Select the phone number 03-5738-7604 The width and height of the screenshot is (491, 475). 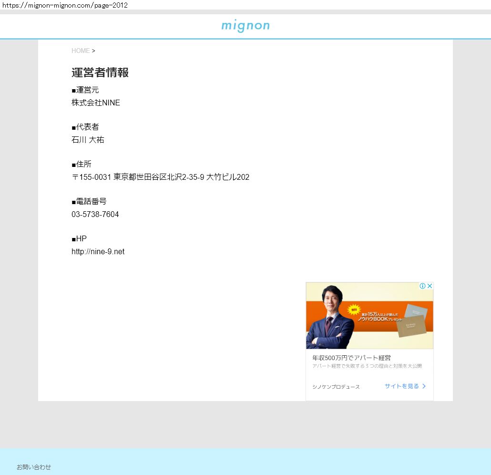coord(95,214)
